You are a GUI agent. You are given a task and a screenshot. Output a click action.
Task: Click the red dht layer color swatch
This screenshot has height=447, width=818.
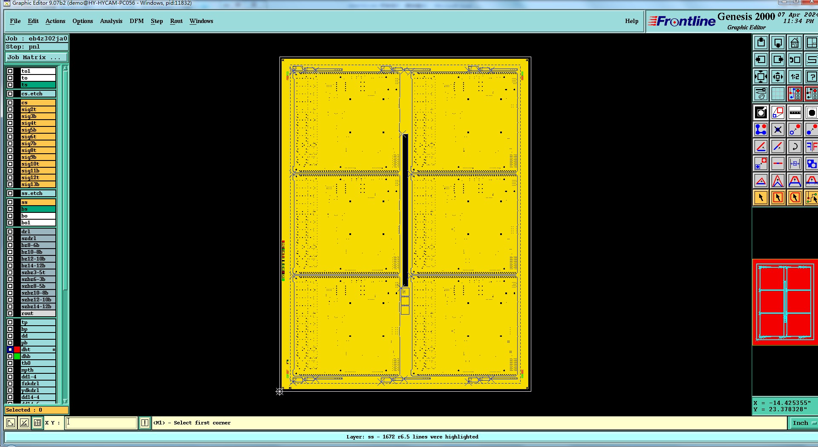click(17, 350)
